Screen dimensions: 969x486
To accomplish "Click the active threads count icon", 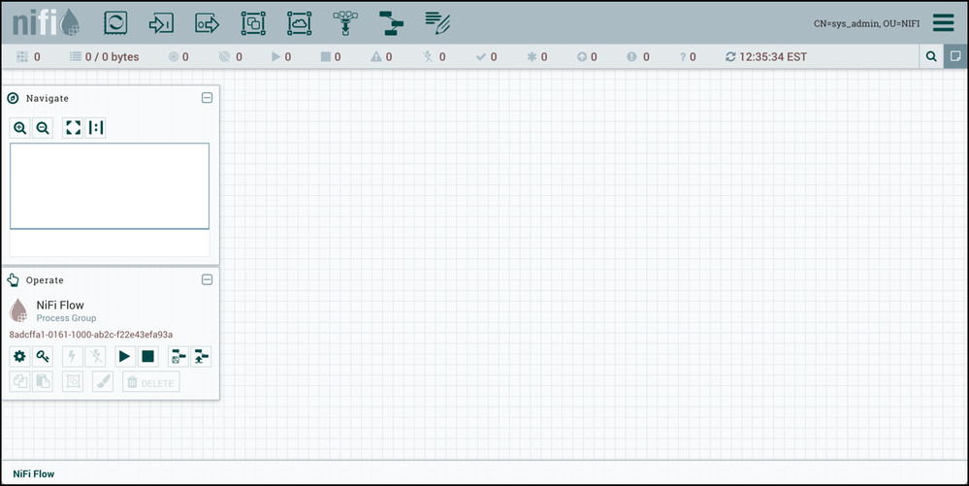I will pyautogui.click(x=22, y=57).
